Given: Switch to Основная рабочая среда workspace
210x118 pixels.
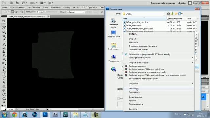Looking at the screenshot, I should tap(163, 3).
